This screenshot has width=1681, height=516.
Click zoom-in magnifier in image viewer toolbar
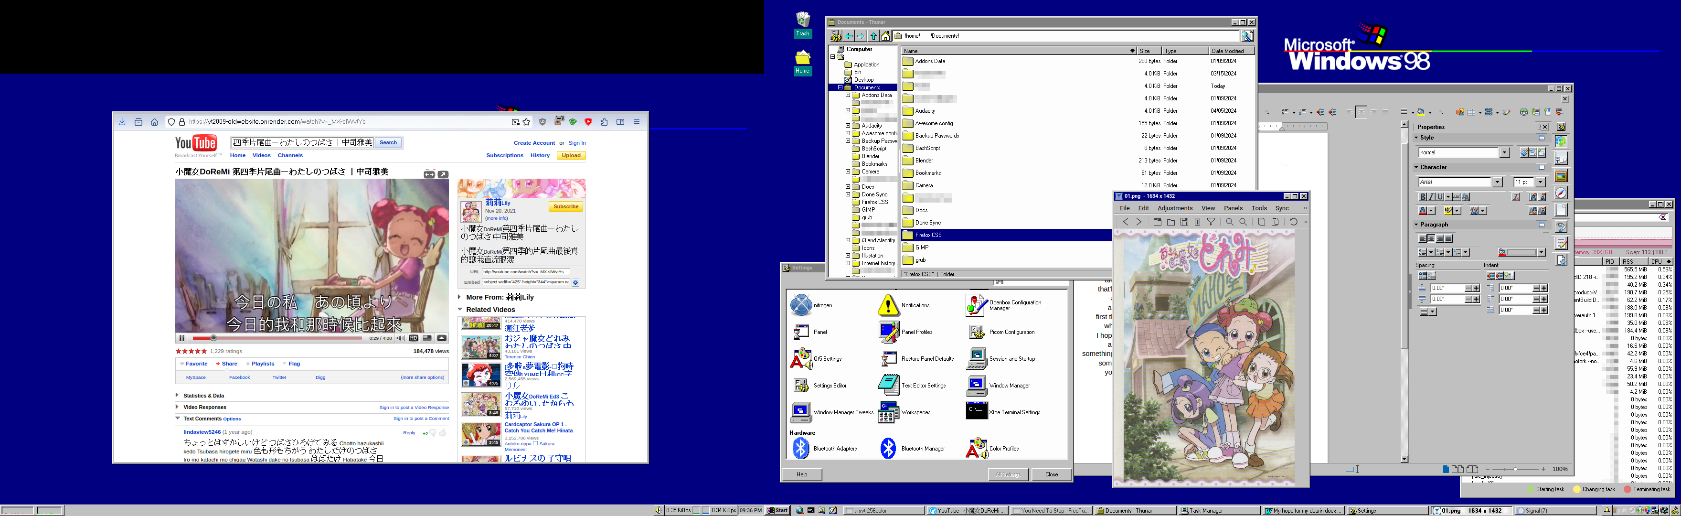[1229, 222]
